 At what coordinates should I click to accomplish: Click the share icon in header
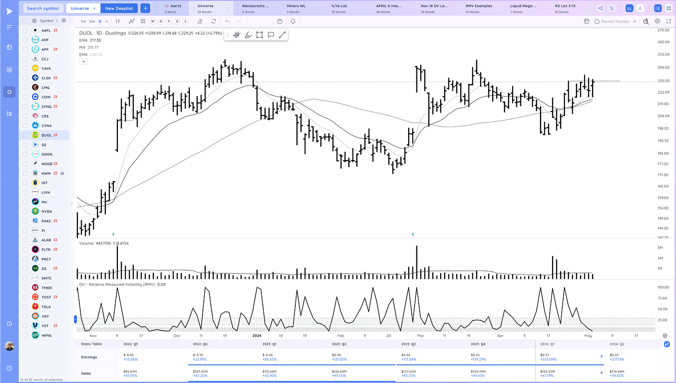(600, 8)
